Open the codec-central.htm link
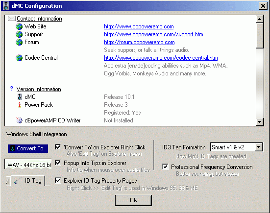 tap(161, 58)
